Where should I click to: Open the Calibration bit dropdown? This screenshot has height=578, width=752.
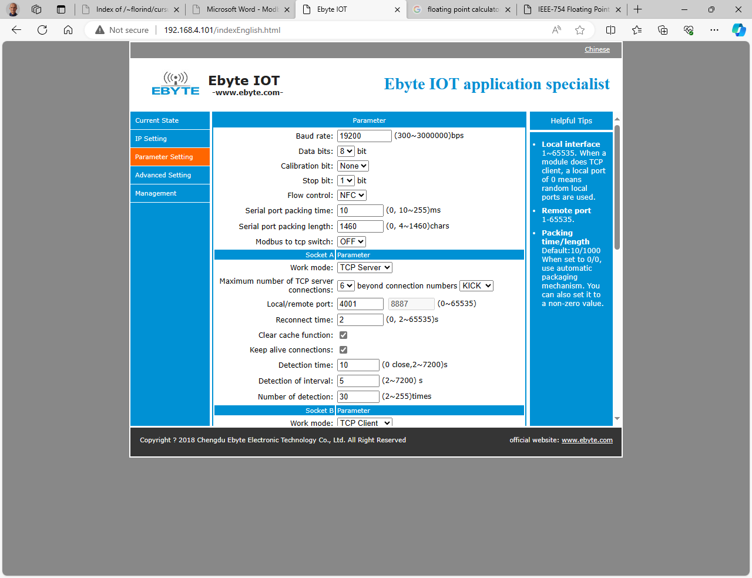click(353, 166)
